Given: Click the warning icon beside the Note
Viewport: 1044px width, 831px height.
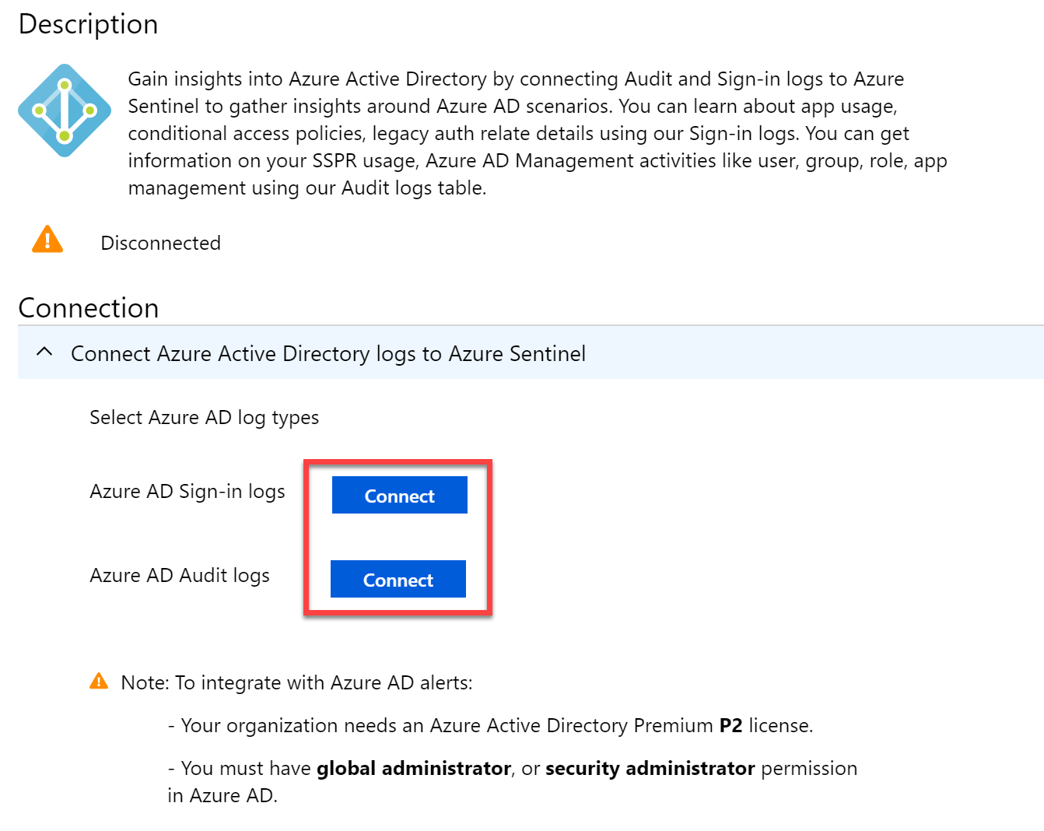Looking at the screenshot, I should point(99,681).
